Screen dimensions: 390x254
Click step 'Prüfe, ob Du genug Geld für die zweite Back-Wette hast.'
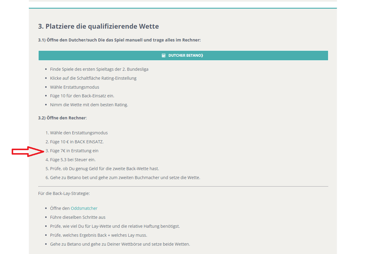(x=105, y=169)
